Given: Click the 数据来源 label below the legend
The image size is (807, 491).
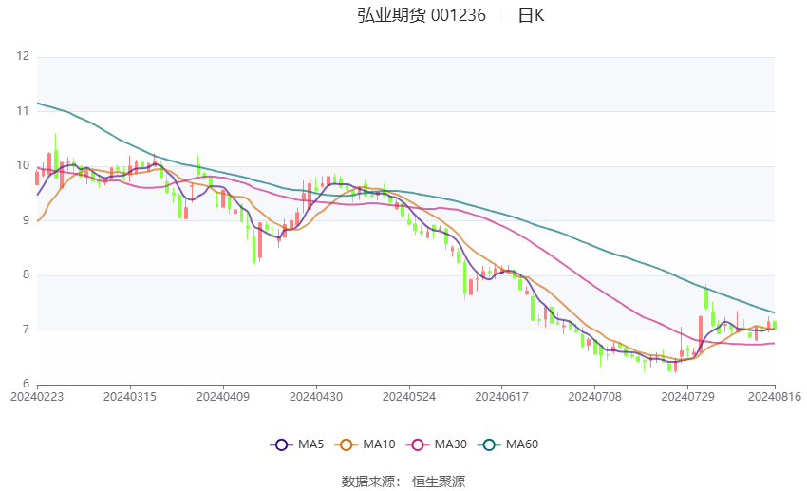Looking at the screenshot, I should click(371, 482).
